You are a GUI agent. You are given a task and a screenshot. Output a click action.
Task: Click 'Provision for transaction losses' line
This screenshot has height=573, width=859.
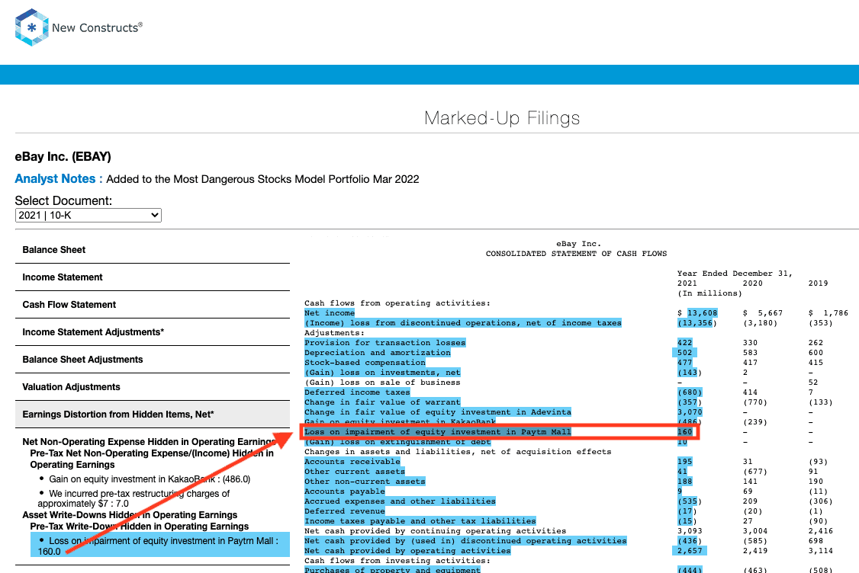(x=385, y=343)
